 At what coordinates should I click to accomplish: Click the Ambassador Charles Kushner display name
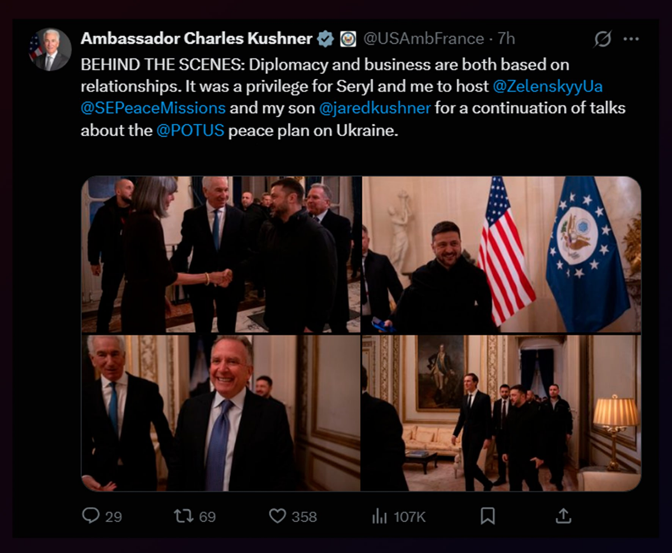(x=197, y=39)
